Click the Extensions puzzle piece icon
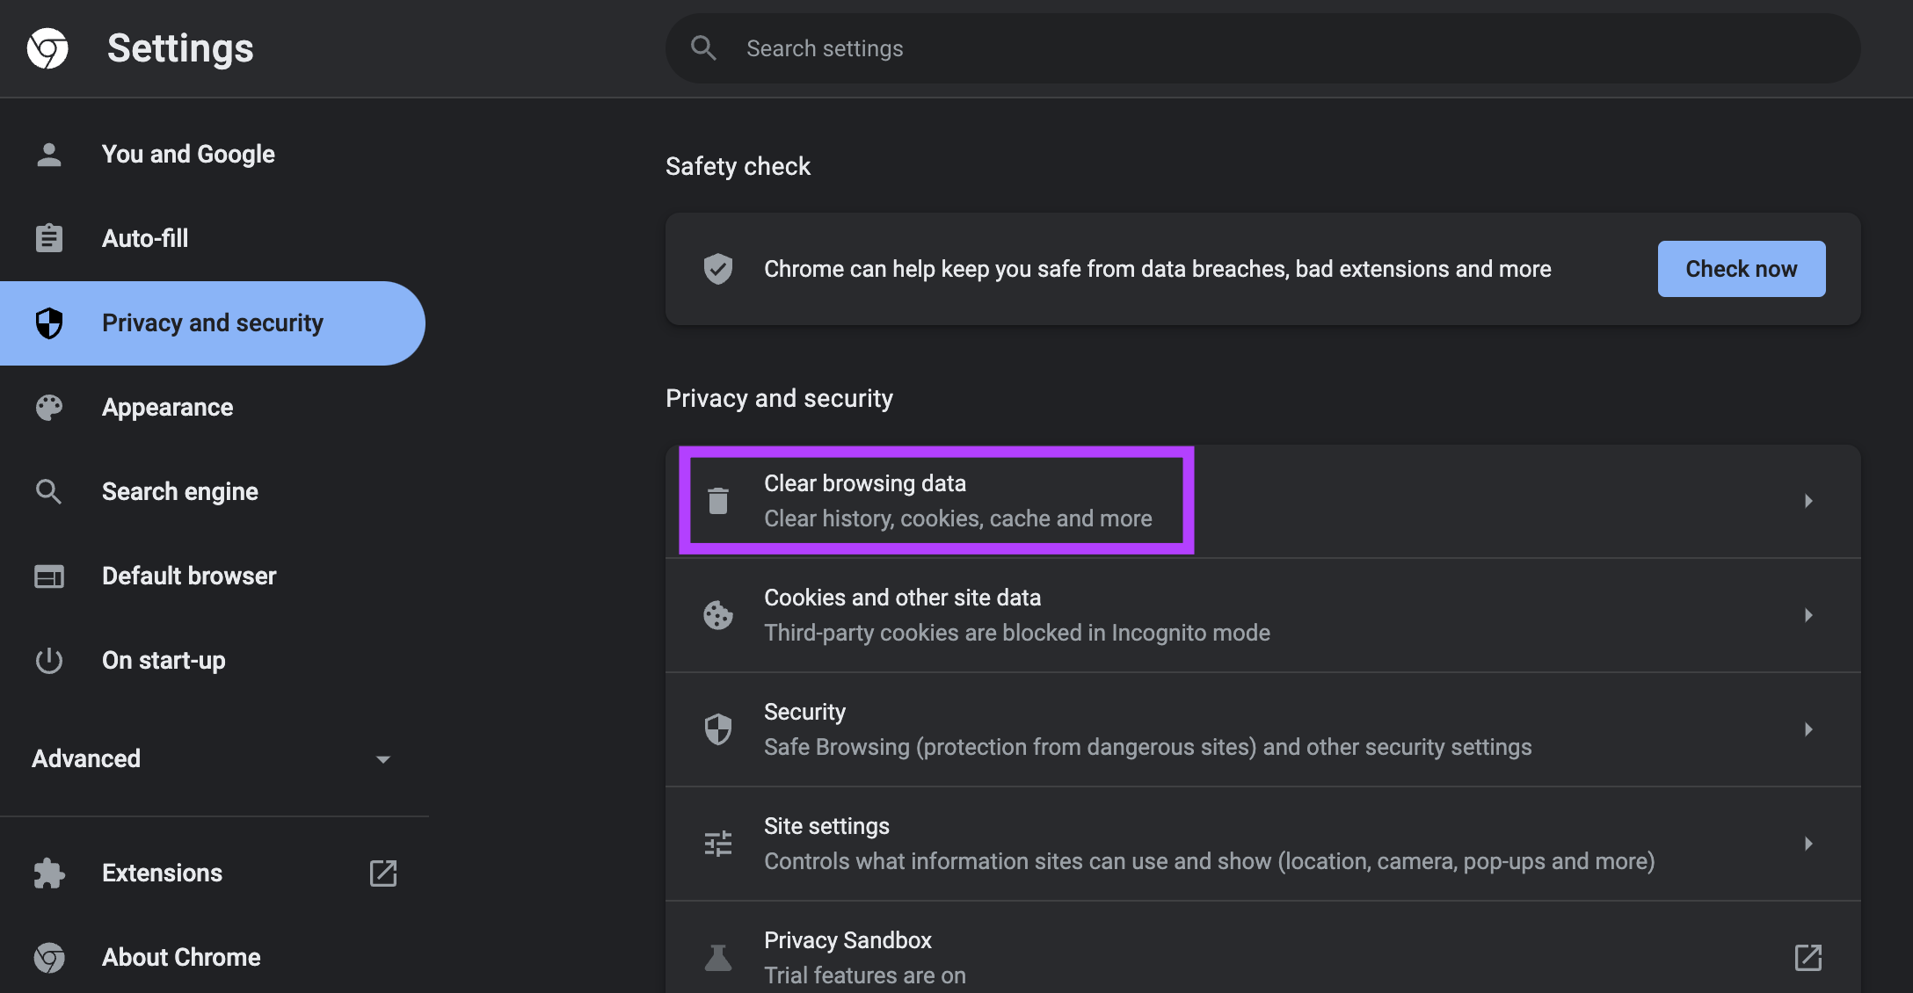Viewport: 1913px width, 993px height. (49, 873)
